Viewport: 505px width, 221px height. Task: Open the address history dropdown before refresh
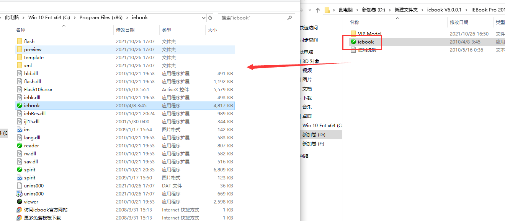(203, 18)
